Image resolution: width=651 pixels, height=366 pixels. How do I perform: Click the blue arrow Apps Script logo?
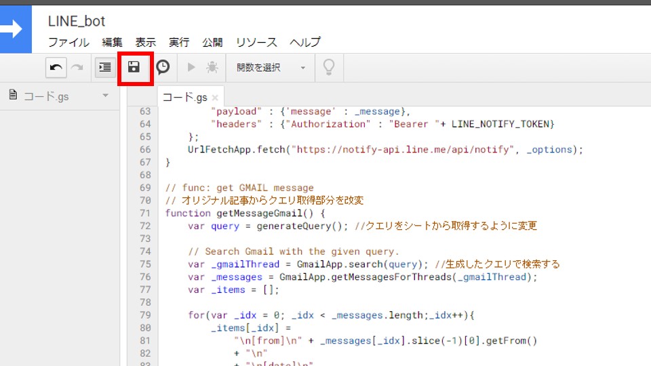coord(16,29)
